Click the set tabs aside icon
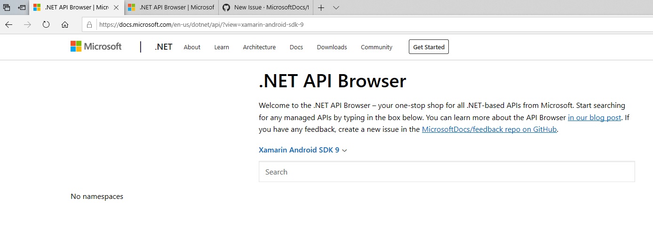The width and height of the screenshot is (653, 243). click(x=22, y=8)
